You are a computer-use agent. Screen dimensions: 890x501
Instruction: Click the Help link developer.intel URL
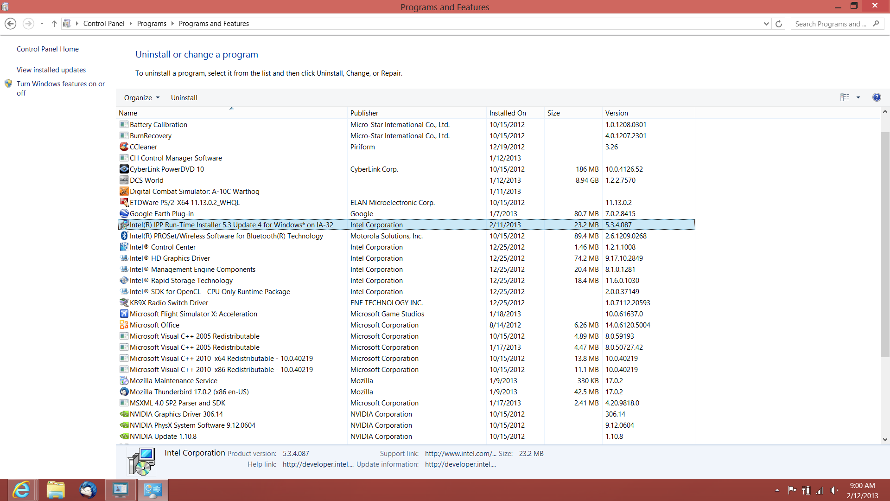click(318, 464)
